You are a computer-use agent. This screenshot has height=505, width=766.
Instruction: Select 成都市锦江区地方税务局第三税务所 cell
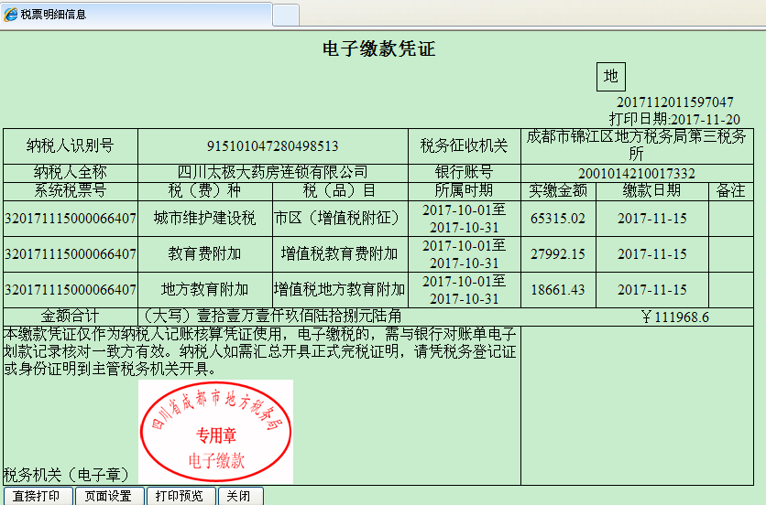637,146
